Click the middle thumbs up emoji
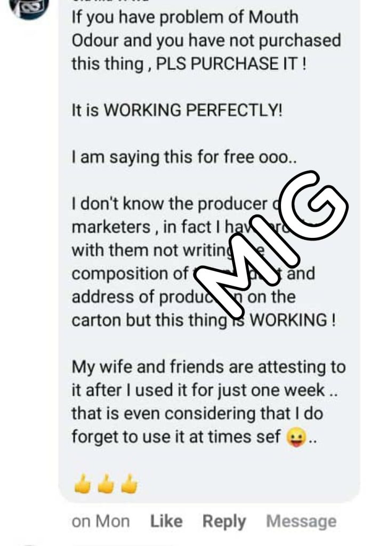Screen dimensions: 372x546 [106, 485]
